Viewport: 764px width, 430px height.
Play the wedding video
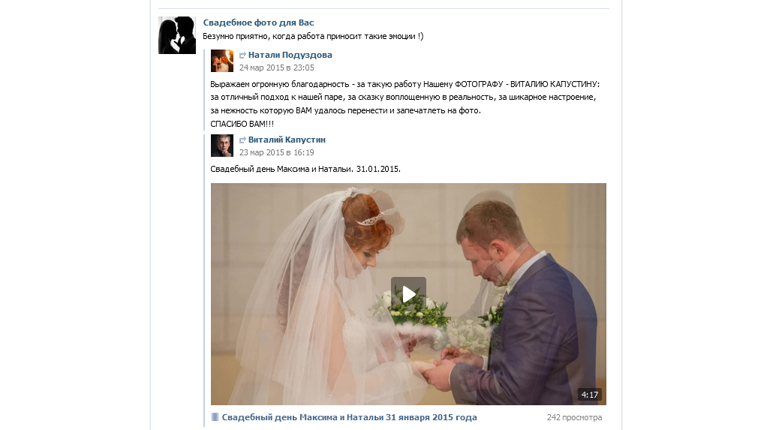coord(408,294)
